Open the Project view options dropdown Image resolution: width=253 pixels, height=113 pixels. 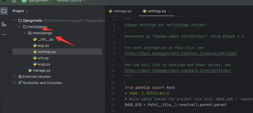point(20,11)
